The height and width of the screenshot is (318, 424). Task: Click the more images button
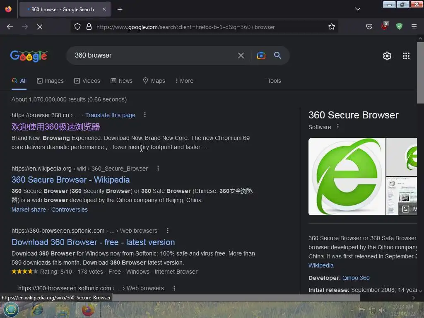[x=408, y=209]
